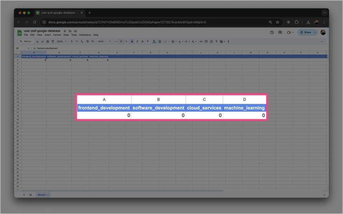
Task: Click the Move to folder icon
Action: pyautogui.click(x=70, y=31)
